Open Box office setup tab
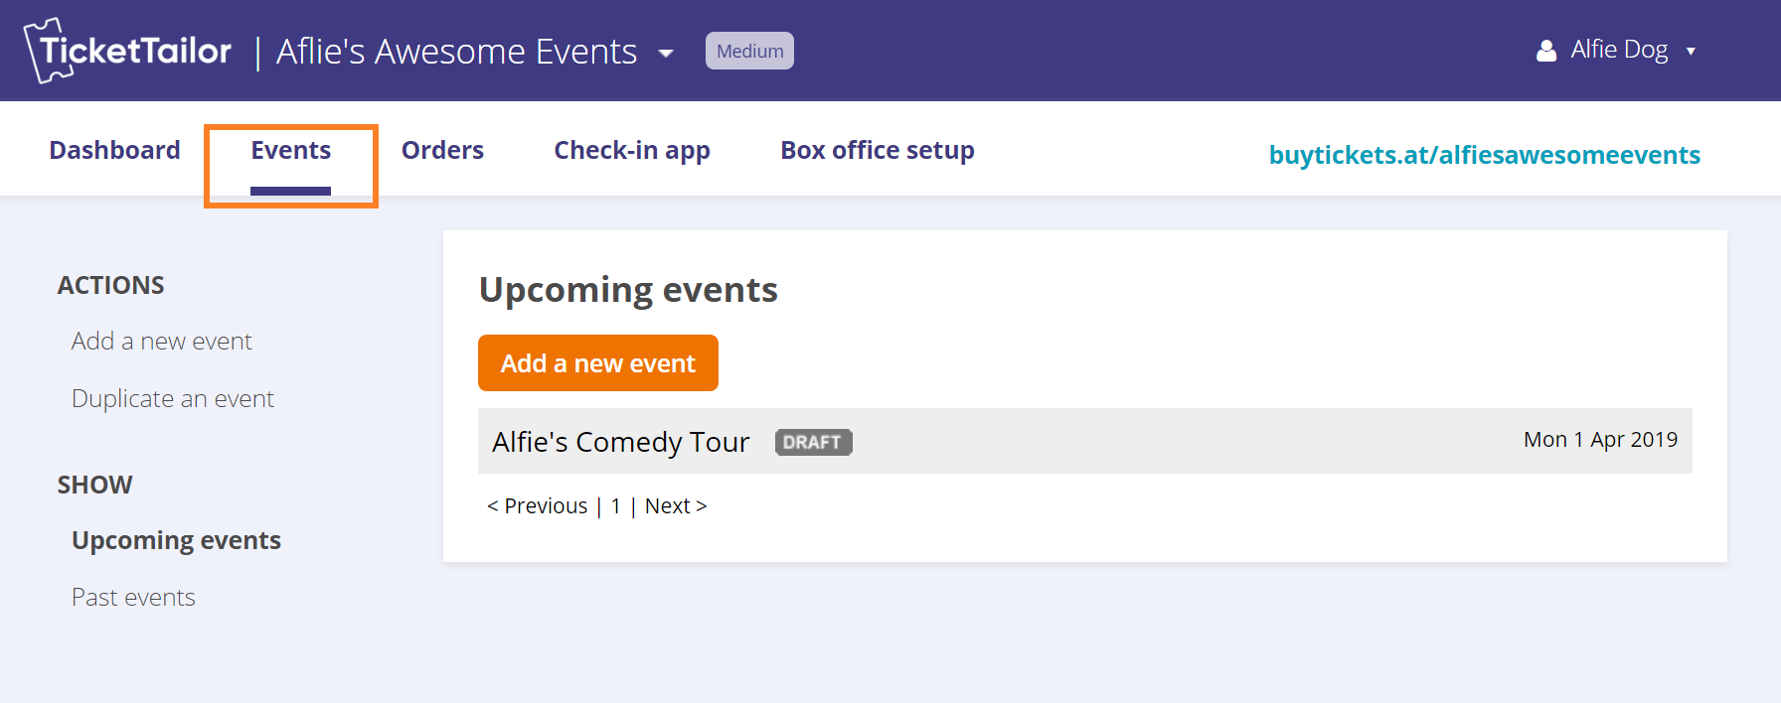The width and height of the screenshot is (1781, 703). click(x=878, y=150)
